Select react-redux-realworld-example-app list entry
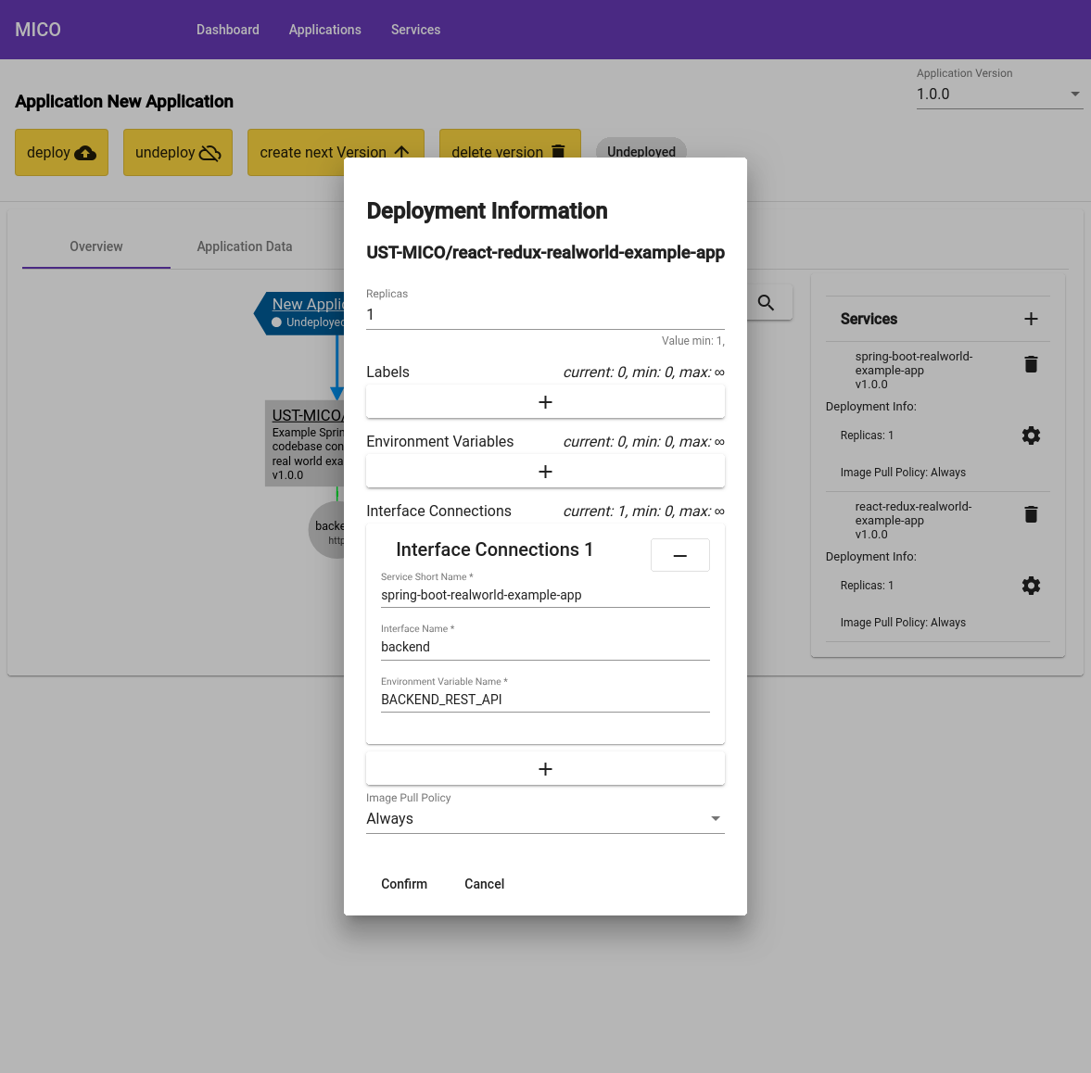The height and width of the screenshot is (1073, 1091). [913, 520]
